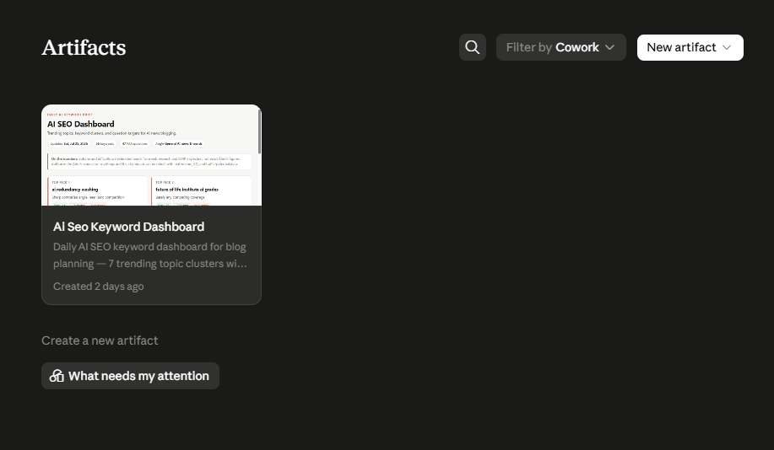Click What needs my attention suggestion

tap(130, 376)
